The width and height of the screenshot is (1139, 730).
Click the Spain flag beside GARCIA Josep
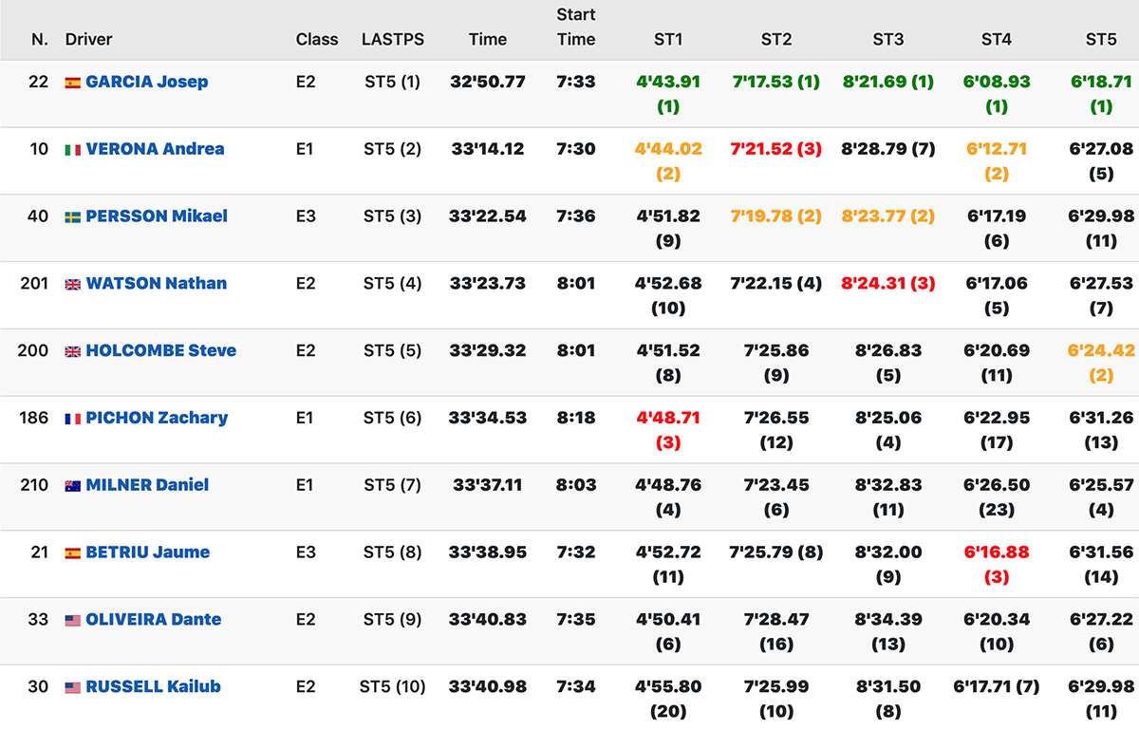pyautogui.click(x=72, y=83)
